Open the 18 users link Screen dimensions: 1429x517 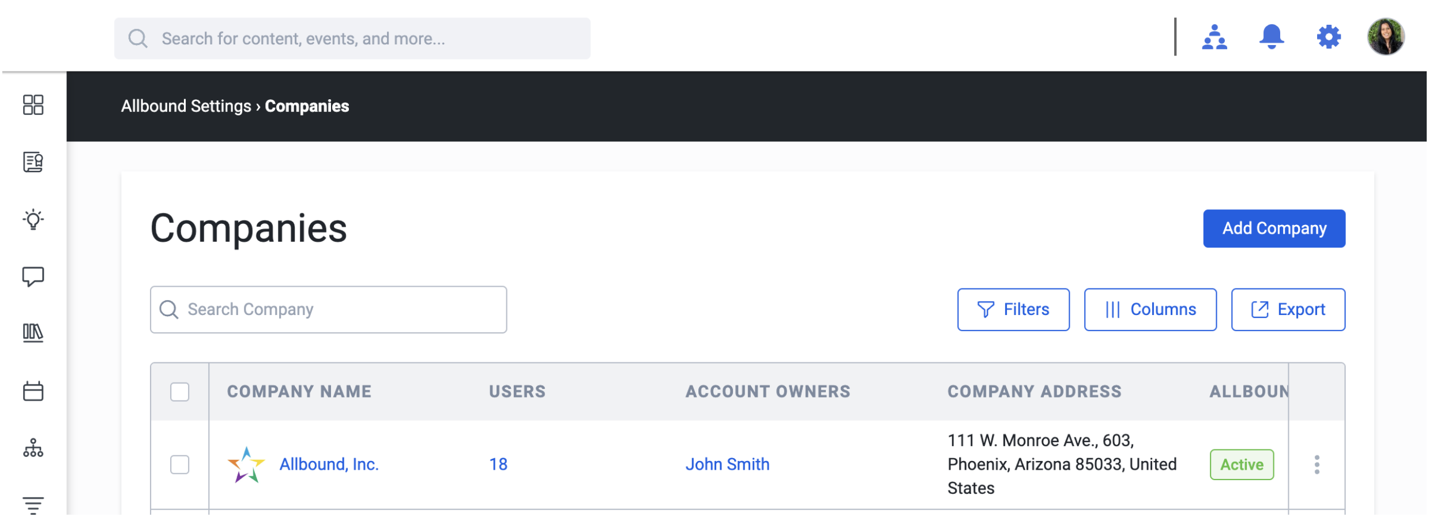[499, 465]
